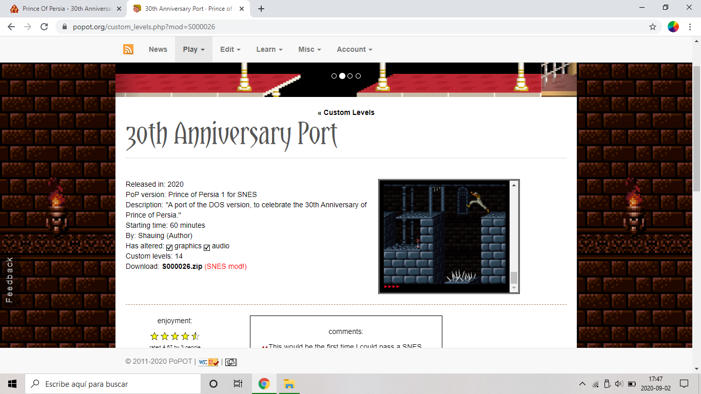The height and width of the screenshot is (394, 701).
Task: Expand the Account dropdown menu
Action: click(x=354, y=49)
